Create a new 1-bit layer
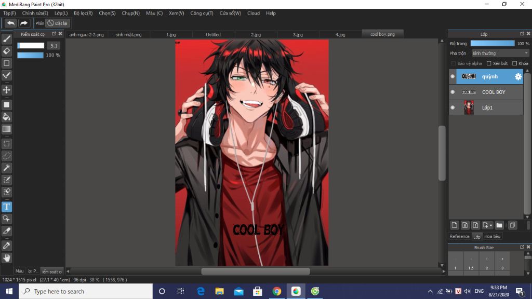 [475, 225]
